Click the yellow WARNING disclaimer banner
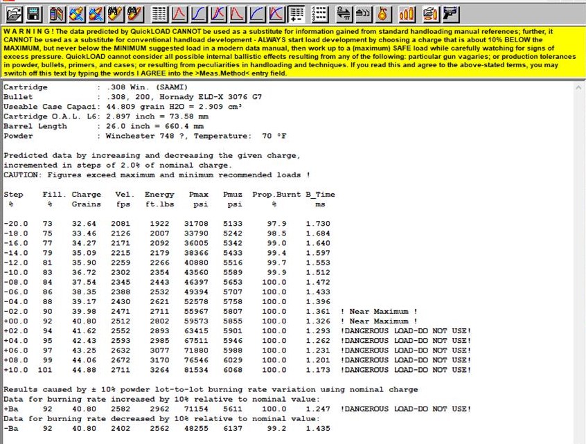 tap(292, 51)
